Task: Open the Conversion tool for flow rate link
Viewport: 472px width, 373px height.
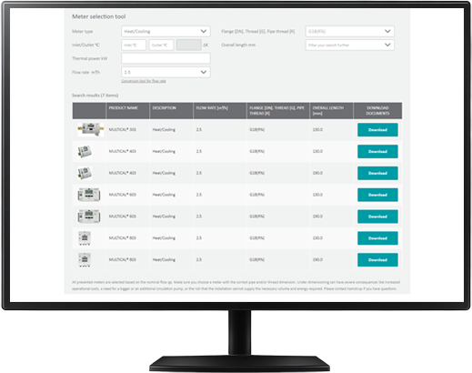Action: coord(144,81)
